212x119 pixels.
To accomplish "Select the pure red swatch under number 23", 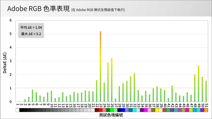I will [100, 110].
